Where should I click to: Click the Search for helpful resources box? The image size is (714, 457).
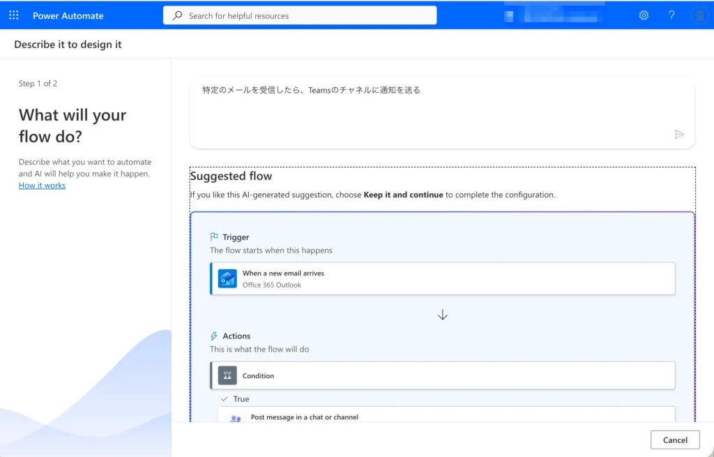click(x=300, y=15)
